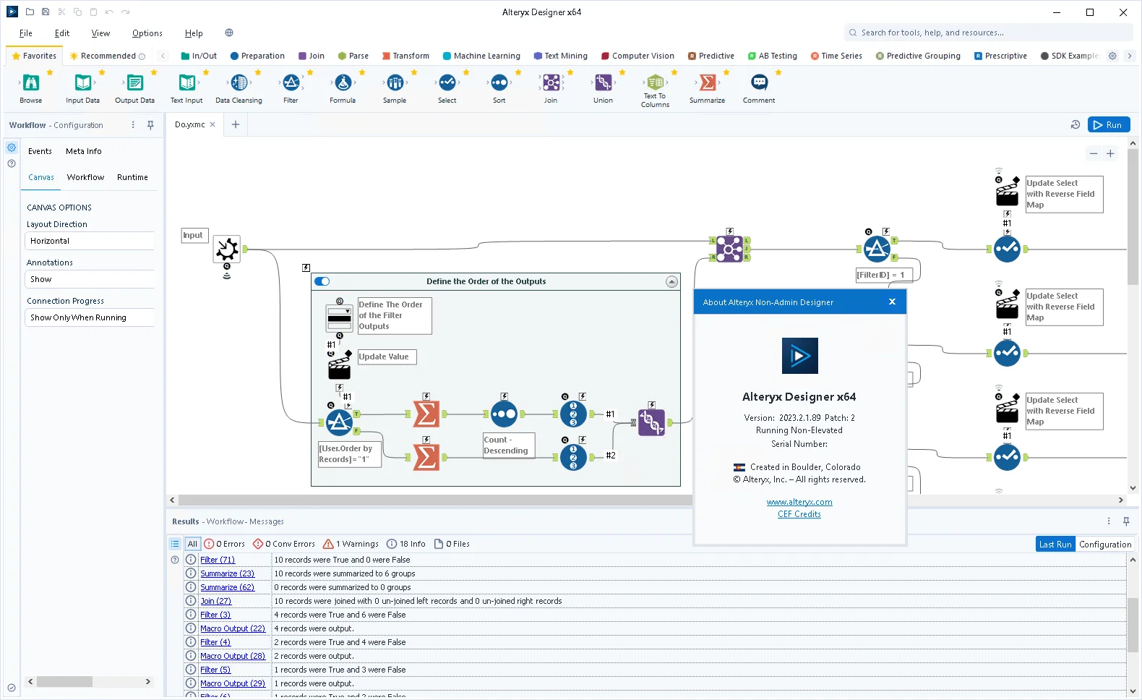Select the Formula tool

[x=343, y=82]
